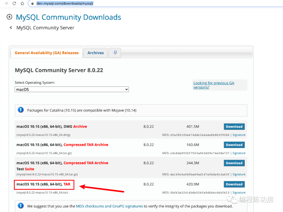Click the MySQL Community Server 8.0.22 heading
Viewport: 283px width, 212px height.
click(x=59, y=70)
